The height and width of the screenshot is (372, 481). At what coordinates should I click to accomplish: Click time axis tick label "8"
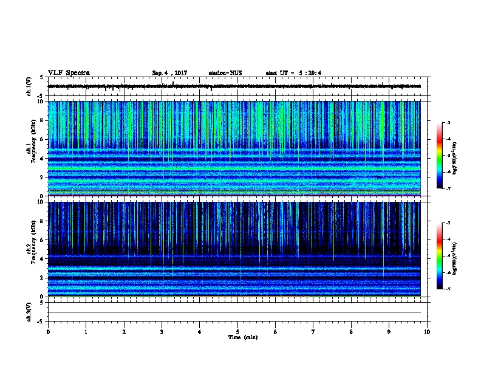pyautogui.click(x=351, y=332)
